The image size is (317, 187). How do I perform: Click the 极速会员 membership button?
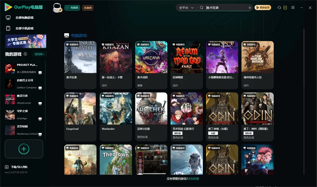pos(263,8)
